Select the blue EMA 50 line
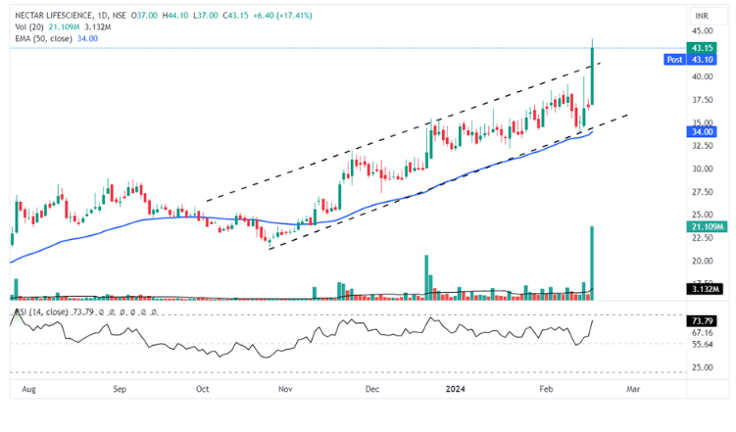The width and height of the screenshot is (736, 432). click(147, 219)
